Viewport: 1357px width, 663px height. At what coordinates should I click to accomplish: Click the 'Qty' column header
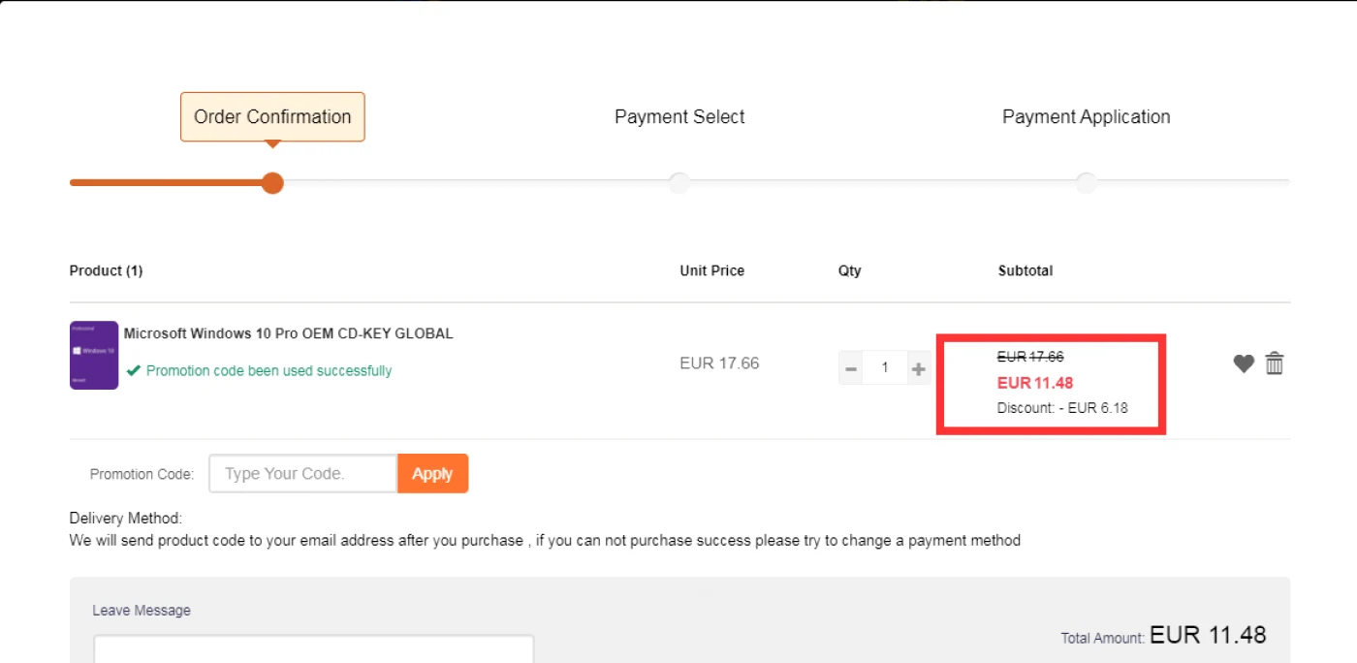tap(849, 271)
